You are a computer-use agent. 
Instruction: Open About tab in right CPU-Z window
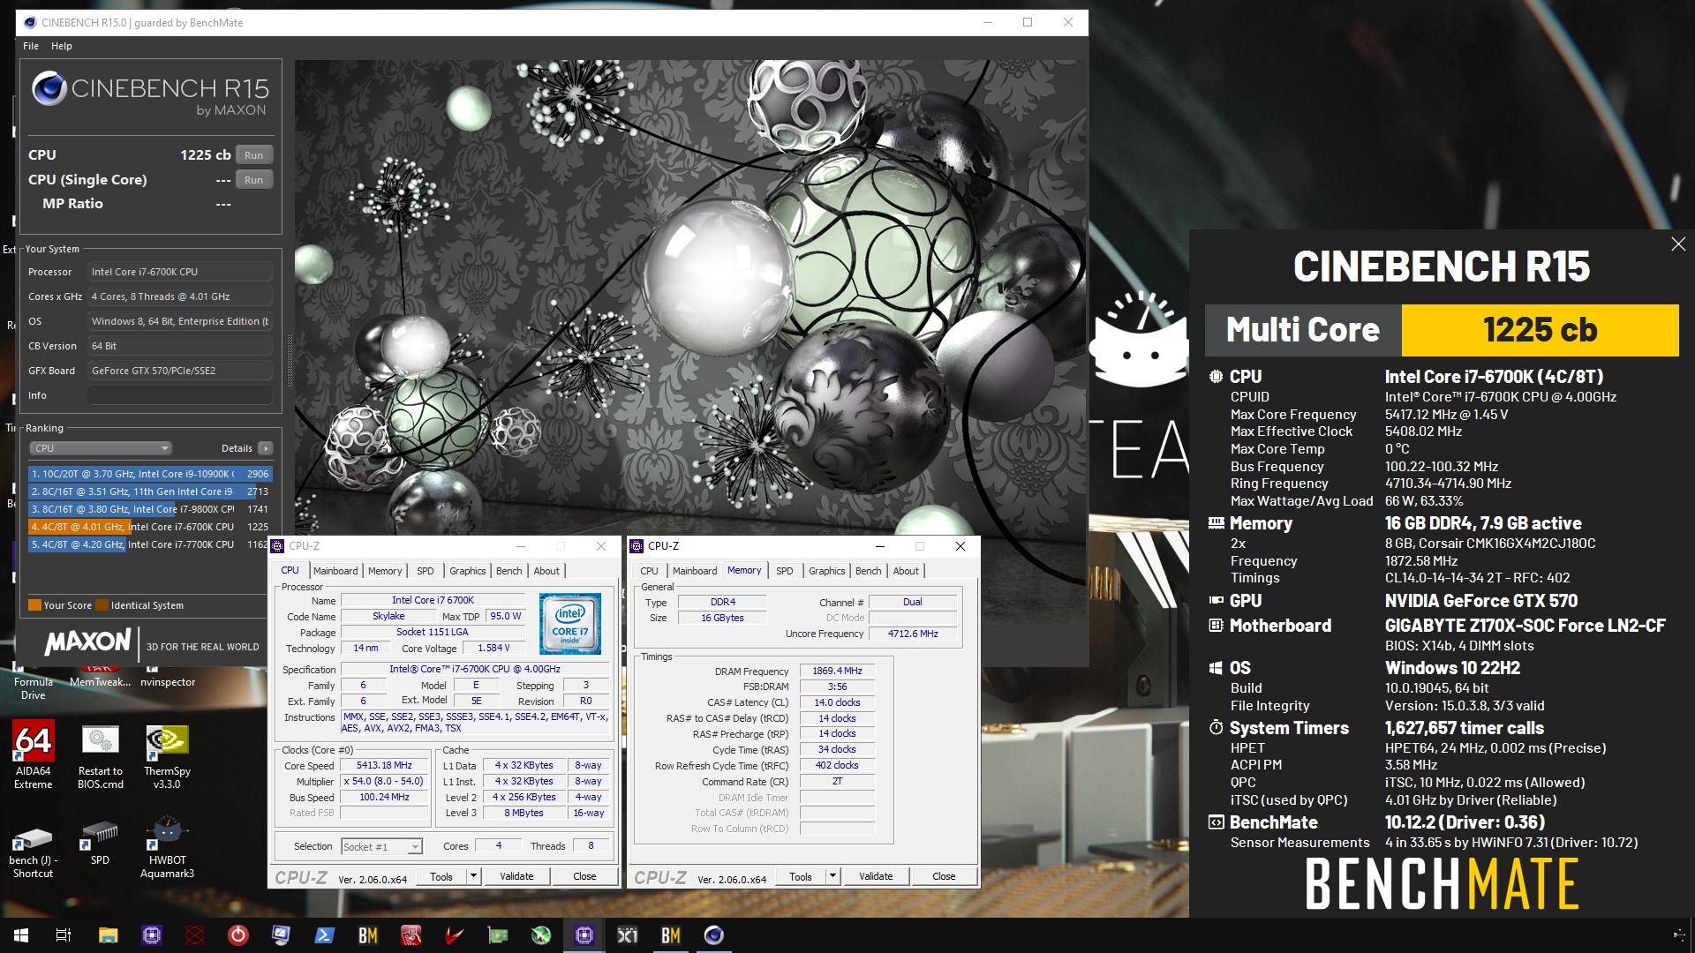906,571
